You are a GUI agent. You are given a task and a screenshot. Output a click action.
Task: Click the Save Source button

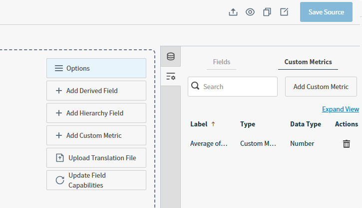[326, 12]
